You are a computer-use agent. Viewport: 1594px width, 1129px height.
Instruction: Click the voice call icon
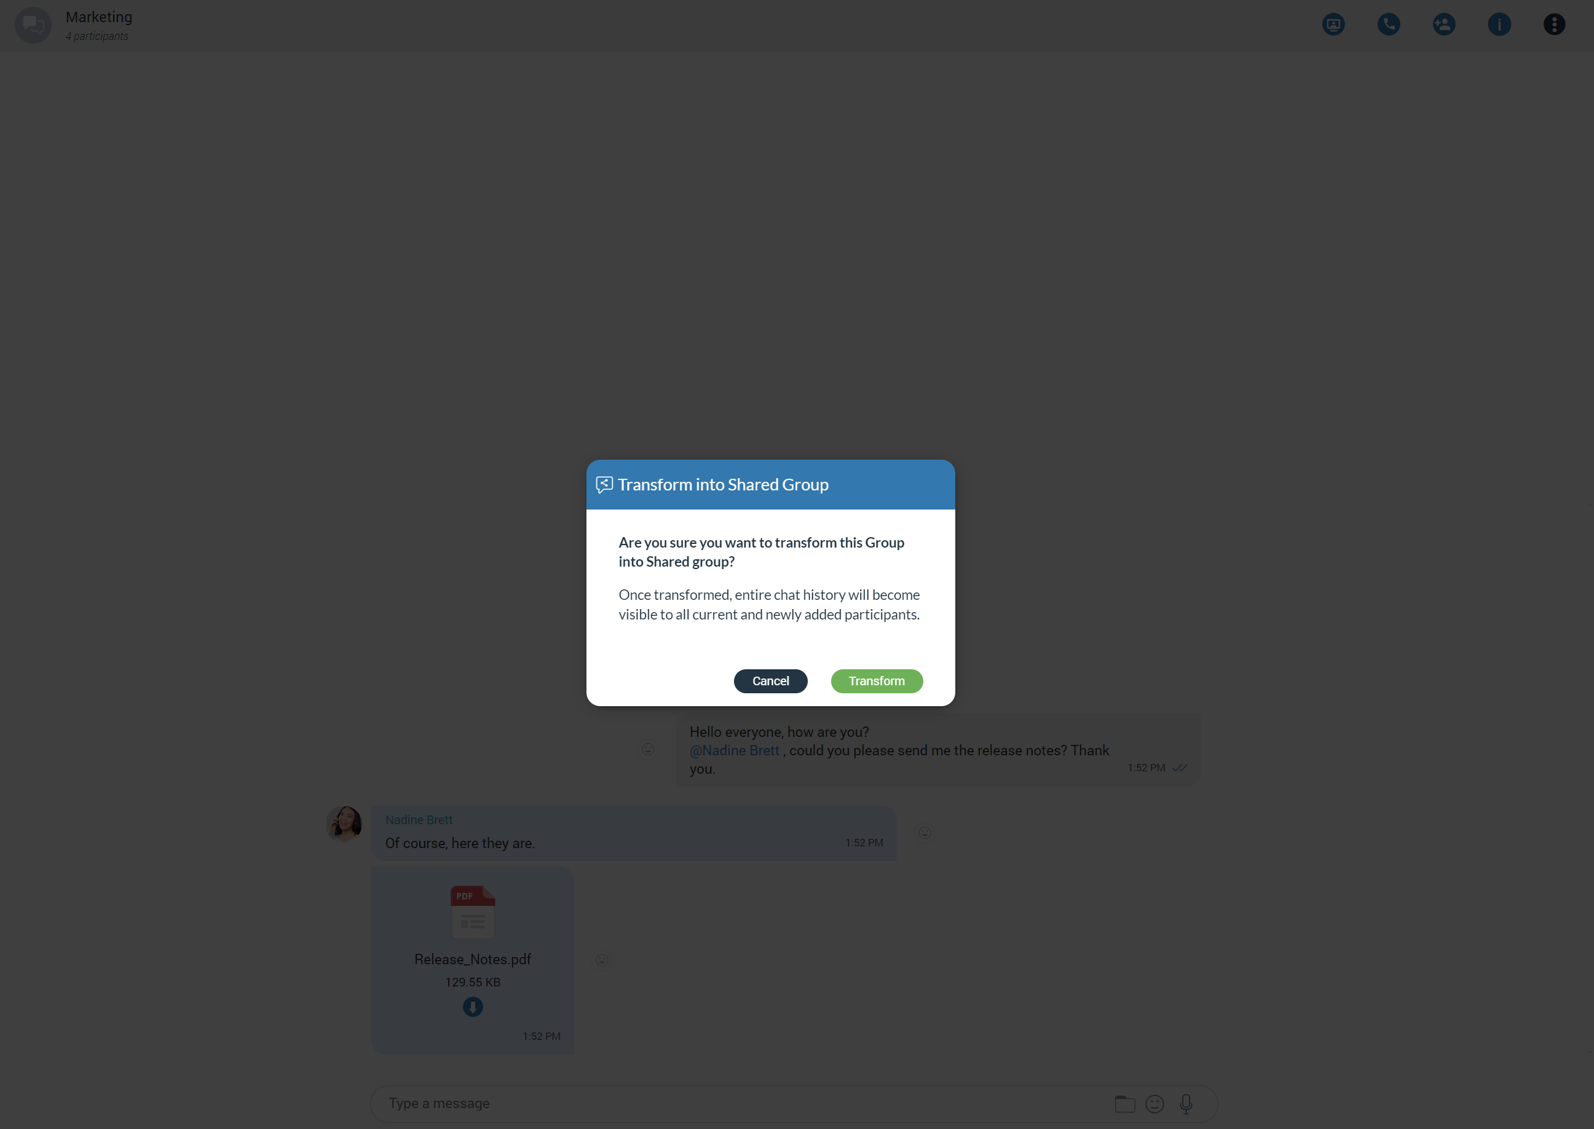click(1390, 25)
